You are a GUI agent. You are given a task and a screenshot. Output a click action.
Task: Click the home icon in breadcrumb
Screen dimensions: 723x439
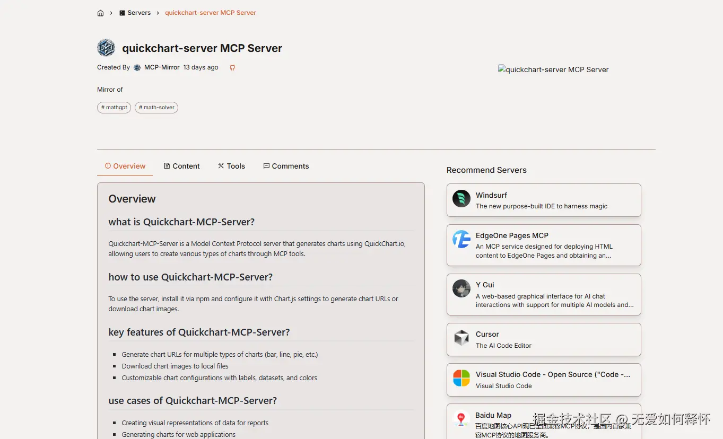click(x=100, y=13)
